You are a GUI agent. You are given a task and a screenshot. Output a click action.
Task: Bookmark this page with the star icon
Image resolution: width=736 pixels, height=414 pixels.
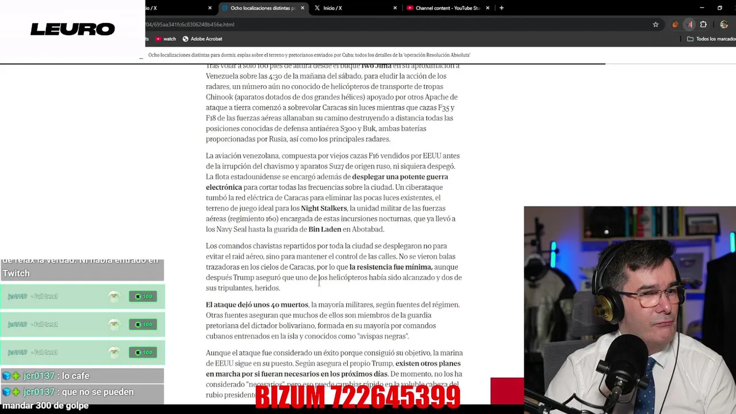(x=655, y=25)
